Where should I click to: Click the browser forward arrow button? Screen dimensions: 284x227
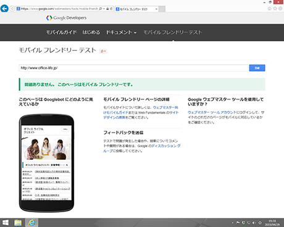[x=12, y=9]
